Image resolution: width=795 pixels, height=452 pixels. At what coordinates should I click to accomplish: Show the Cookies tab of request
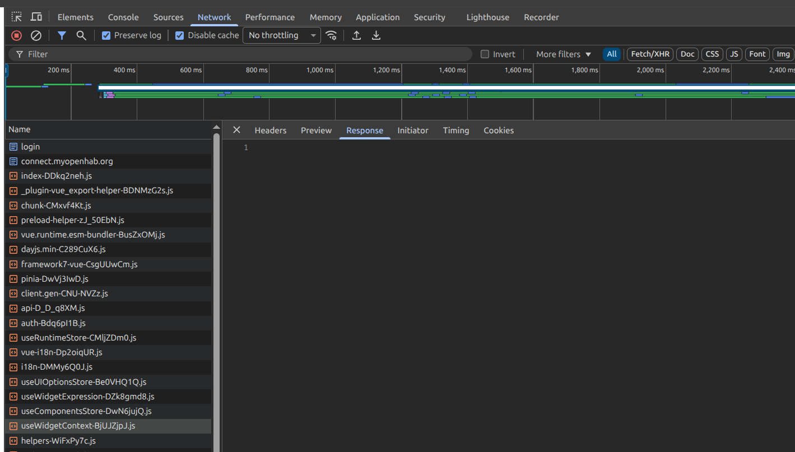pos(499,131)
